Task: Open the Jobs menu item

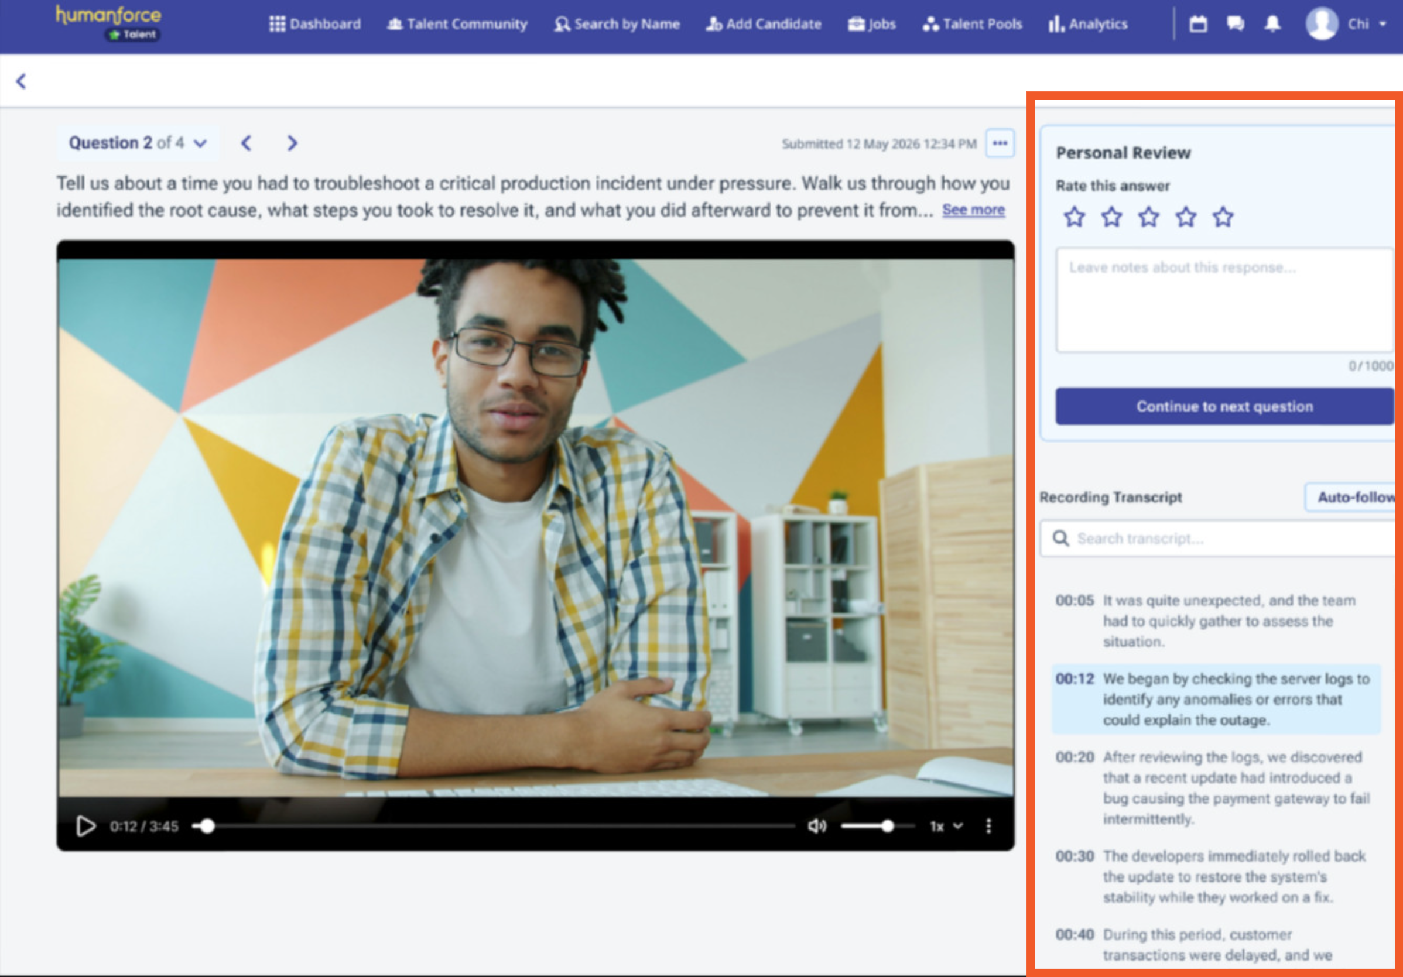Action: [x=872, y=24]
